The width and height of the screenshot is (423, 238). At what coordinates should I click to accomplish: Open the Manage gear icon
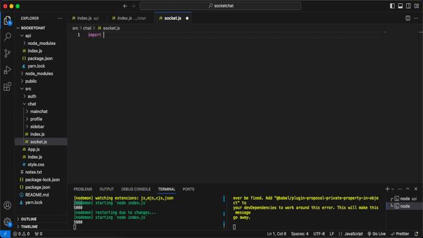[x=7, y=222]
